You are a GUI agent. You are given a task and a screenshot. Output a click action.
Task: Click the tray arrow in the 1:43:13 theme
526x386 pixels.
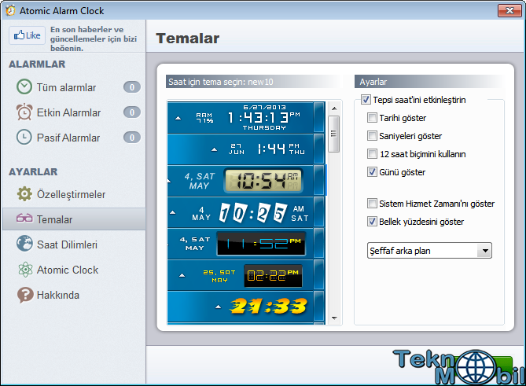point(178,118)
